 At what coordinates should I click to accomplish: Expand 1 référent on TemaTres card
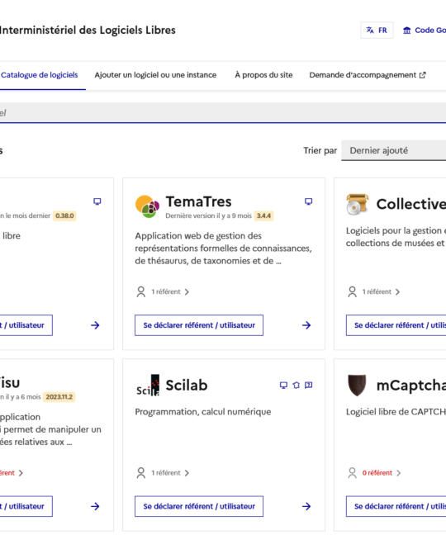point(170,291)
